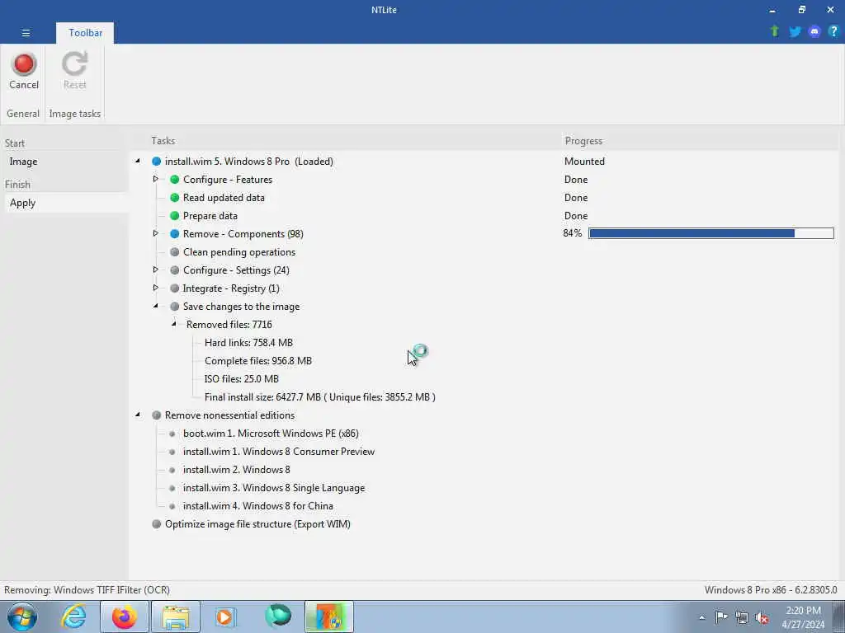Select Hard links: 758.4 MB row

coord(248,342)
